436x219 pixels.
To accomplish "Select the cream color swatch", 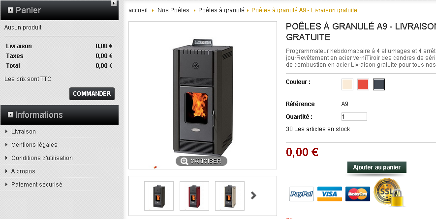I will [x=347, y=84].
